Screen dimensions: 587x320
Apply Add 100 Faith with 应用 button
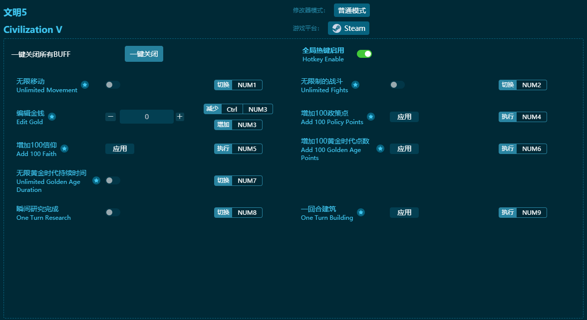tap(120, 149)
